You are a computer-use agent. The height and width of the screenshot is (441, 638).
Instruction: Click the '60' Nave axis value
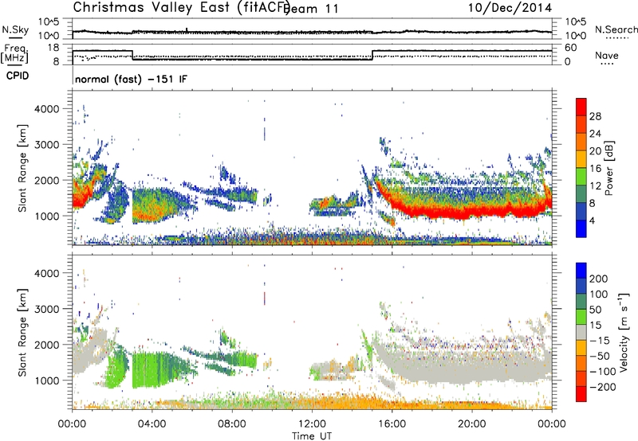click(571, 48)
